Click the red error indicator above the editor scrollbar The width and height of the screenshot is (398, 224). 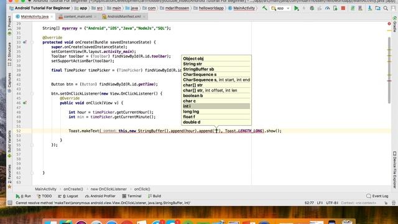(x=389, y=24)
